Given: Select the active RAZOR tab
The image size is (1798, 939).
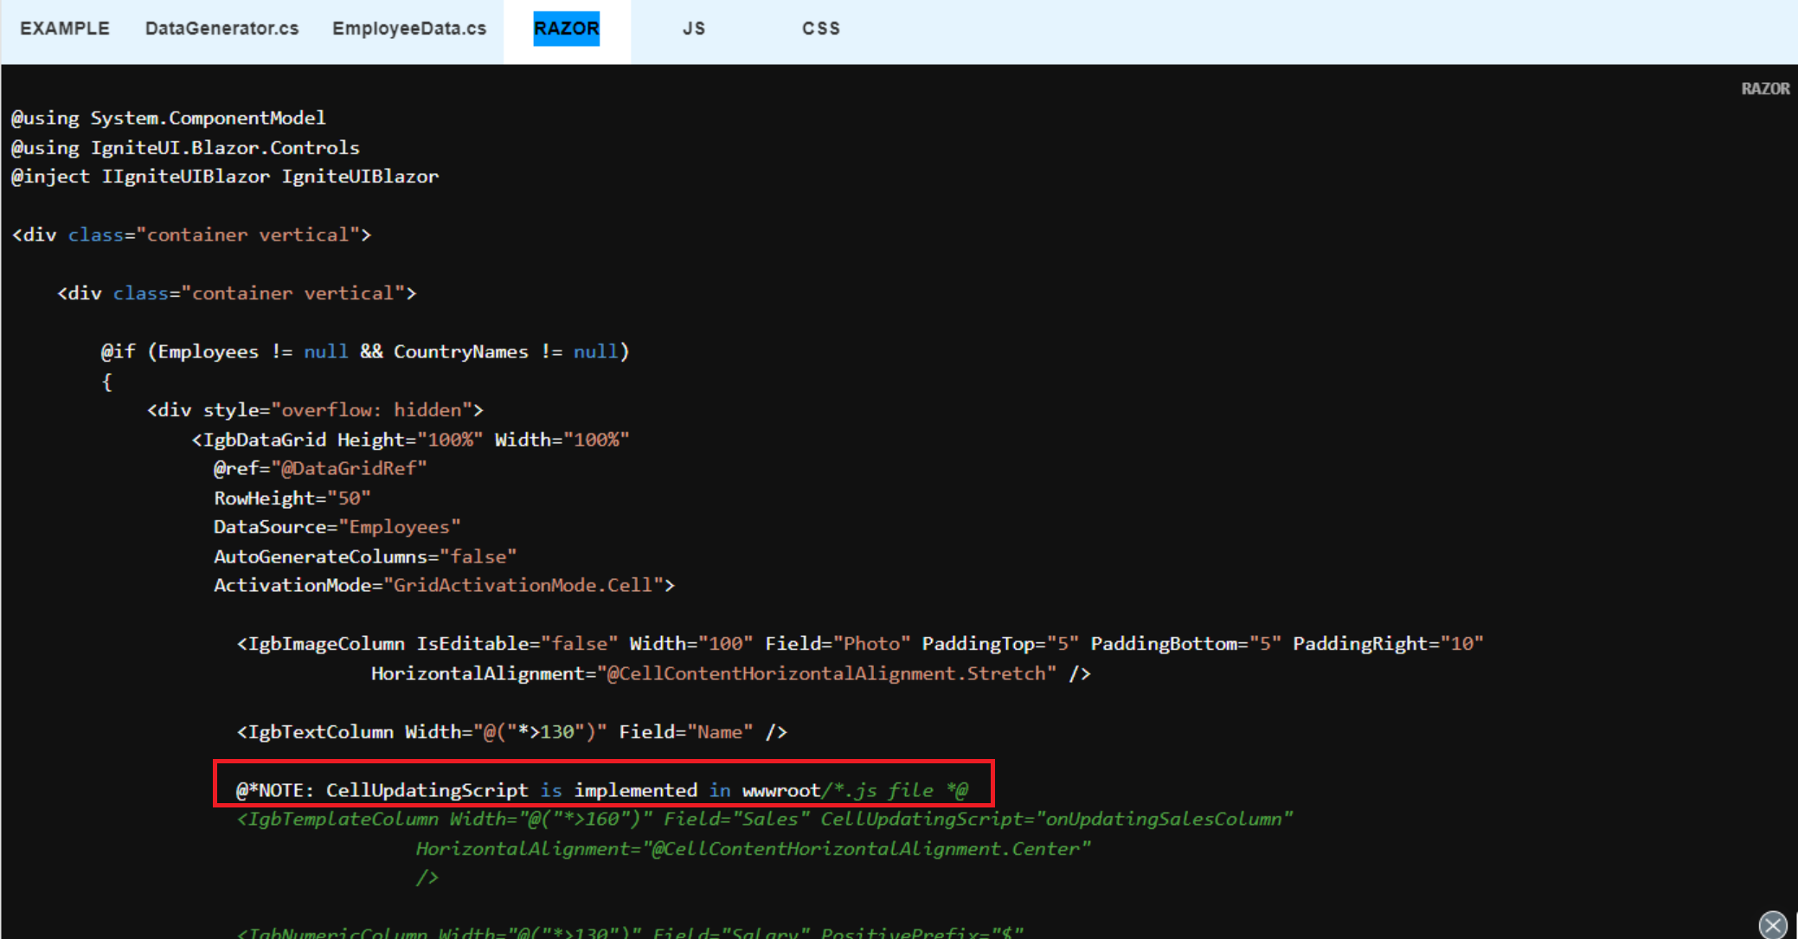Looking at the screenshot, I should tap(566, 28).
